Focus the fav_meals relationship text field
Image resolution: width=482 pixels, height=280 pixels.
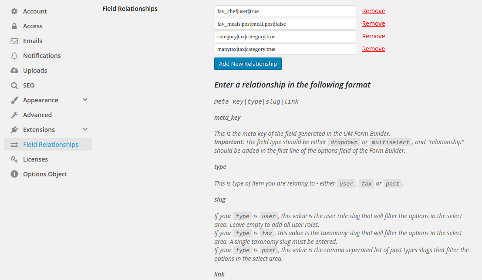click(x=285, y=24)
